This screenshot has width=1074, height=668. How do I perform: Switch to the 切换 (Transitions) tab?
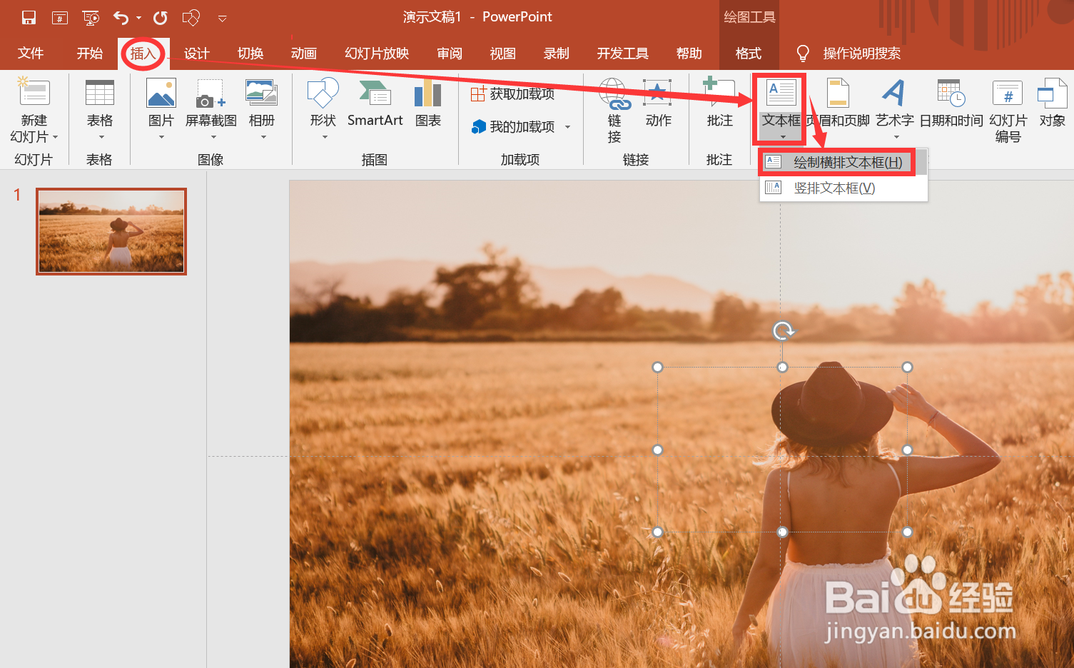point(250,54)
